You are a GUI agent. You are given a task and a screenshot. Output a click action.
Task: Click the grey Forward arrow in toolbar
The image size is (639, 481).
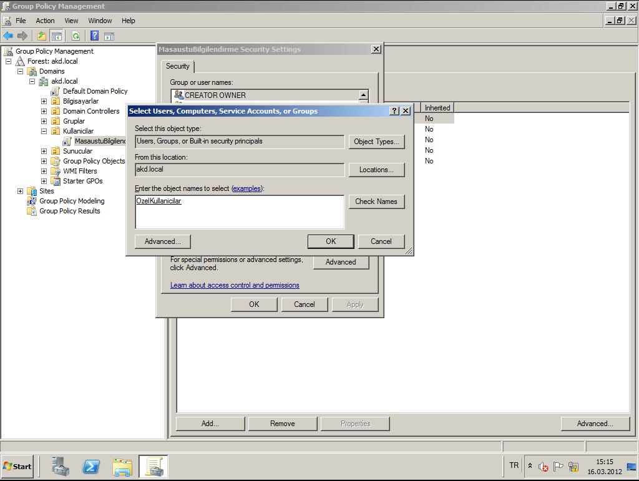pos(22,36)
